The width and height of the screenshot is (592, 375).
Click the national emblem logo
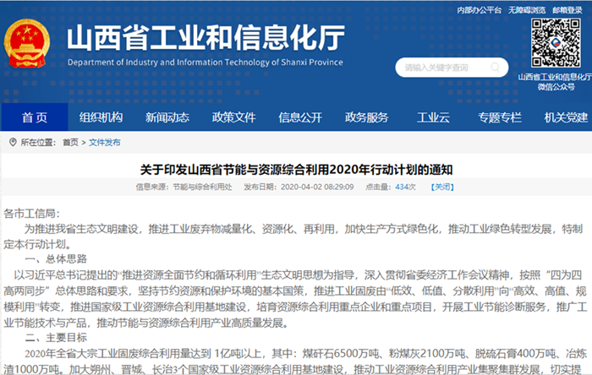tap(27, 44)
